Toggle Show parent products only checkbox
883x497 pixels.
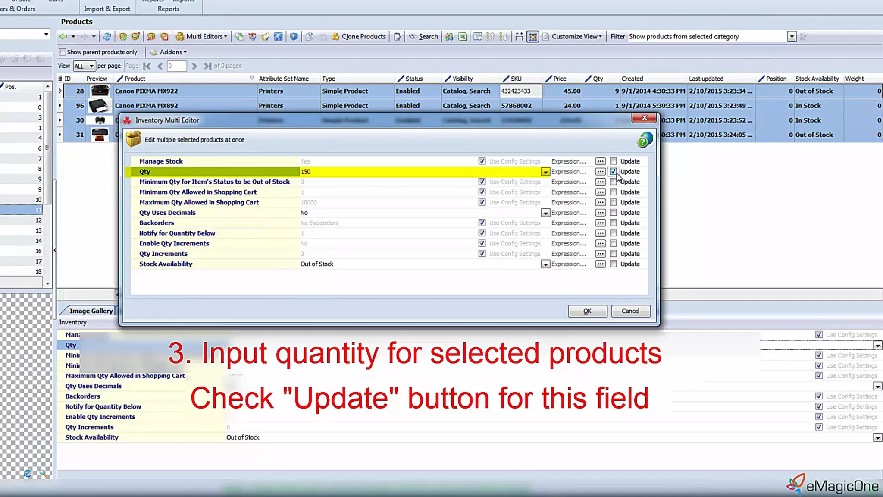[x=63, y=52]
